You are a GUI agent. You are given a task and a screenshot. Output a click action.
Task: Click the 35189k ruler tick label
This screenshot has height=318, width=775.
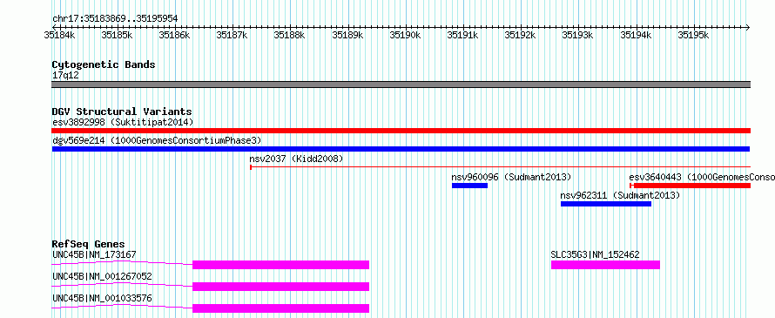coord(347,35)
